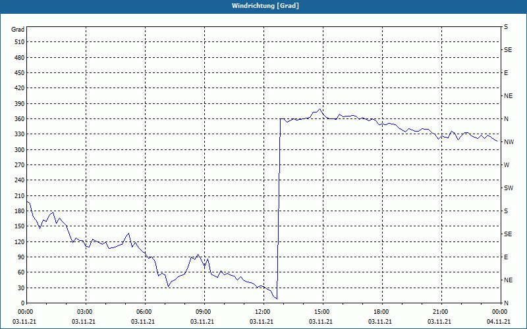Select the 12:00 time label
The width and height of the screenshot is (527, 329).
(x=264, y=312)
